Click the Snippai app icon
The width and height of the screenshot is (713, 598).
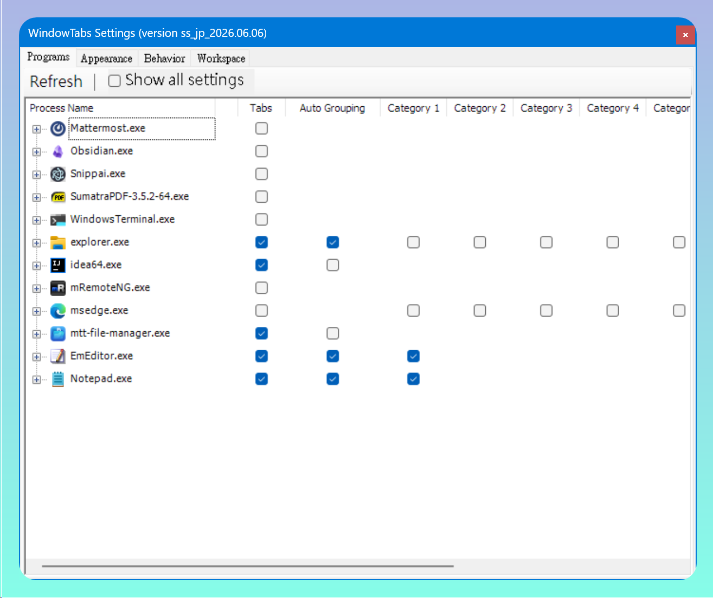[58, 174]
